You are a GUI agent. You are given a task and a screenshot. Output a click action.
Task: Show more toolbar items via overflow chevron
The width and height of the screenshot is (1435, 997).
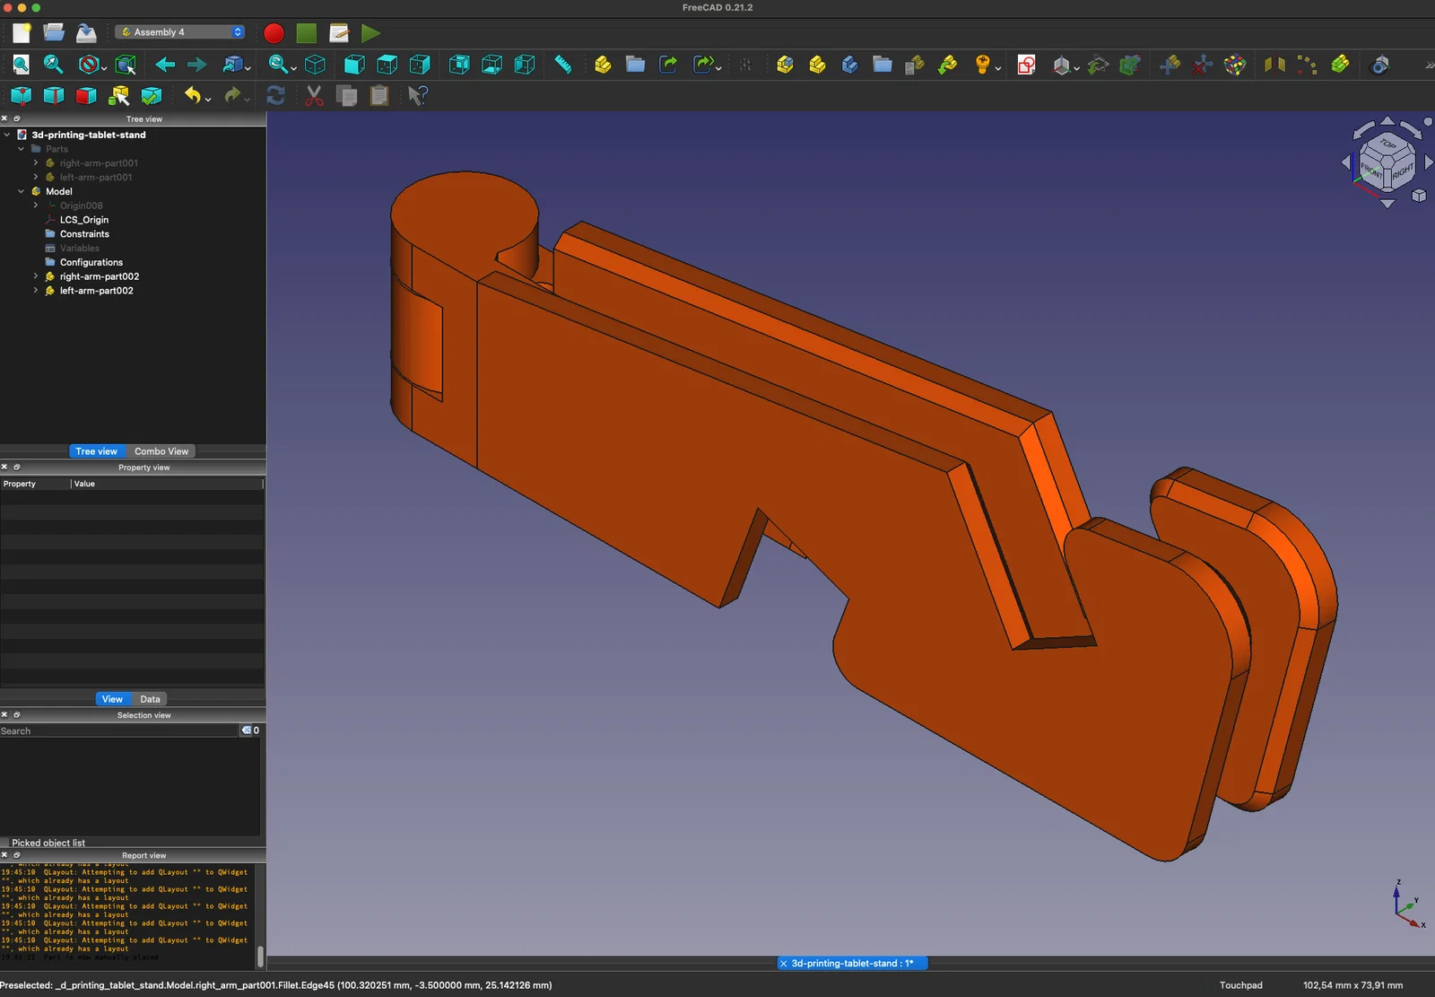coord(1429,65)
